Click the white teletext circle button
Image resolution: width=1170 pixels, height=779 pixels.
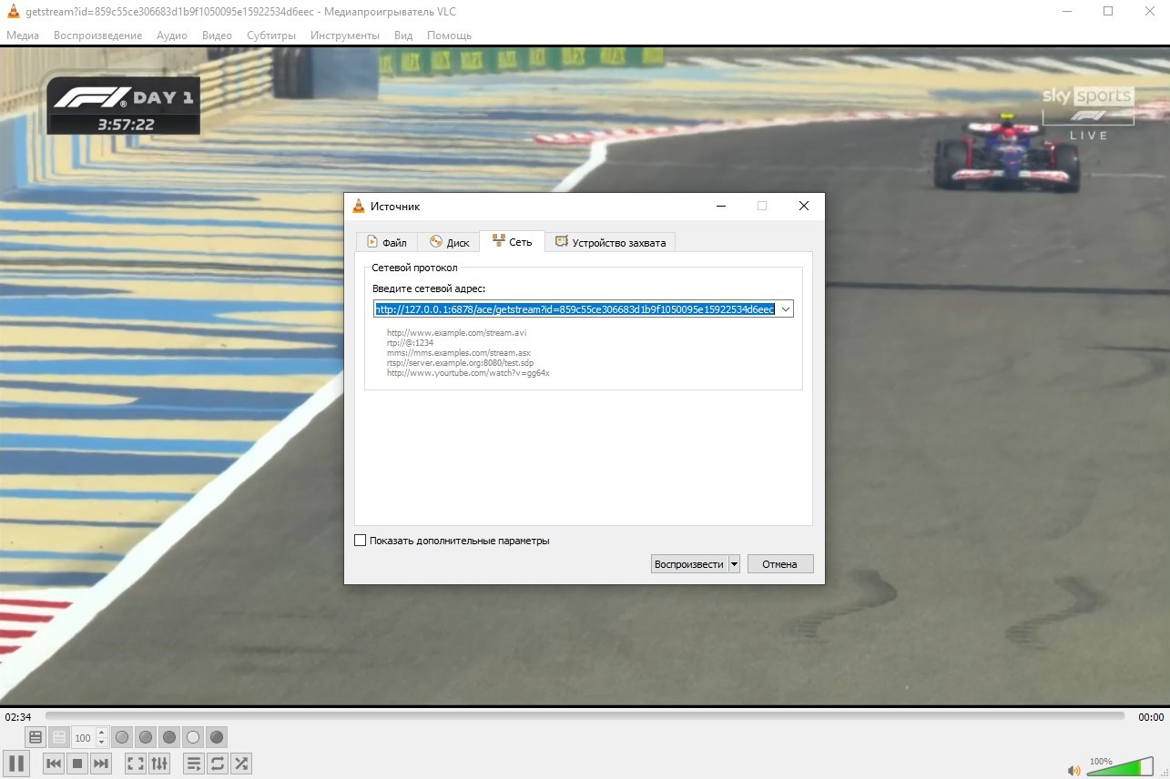pos(193,737)
